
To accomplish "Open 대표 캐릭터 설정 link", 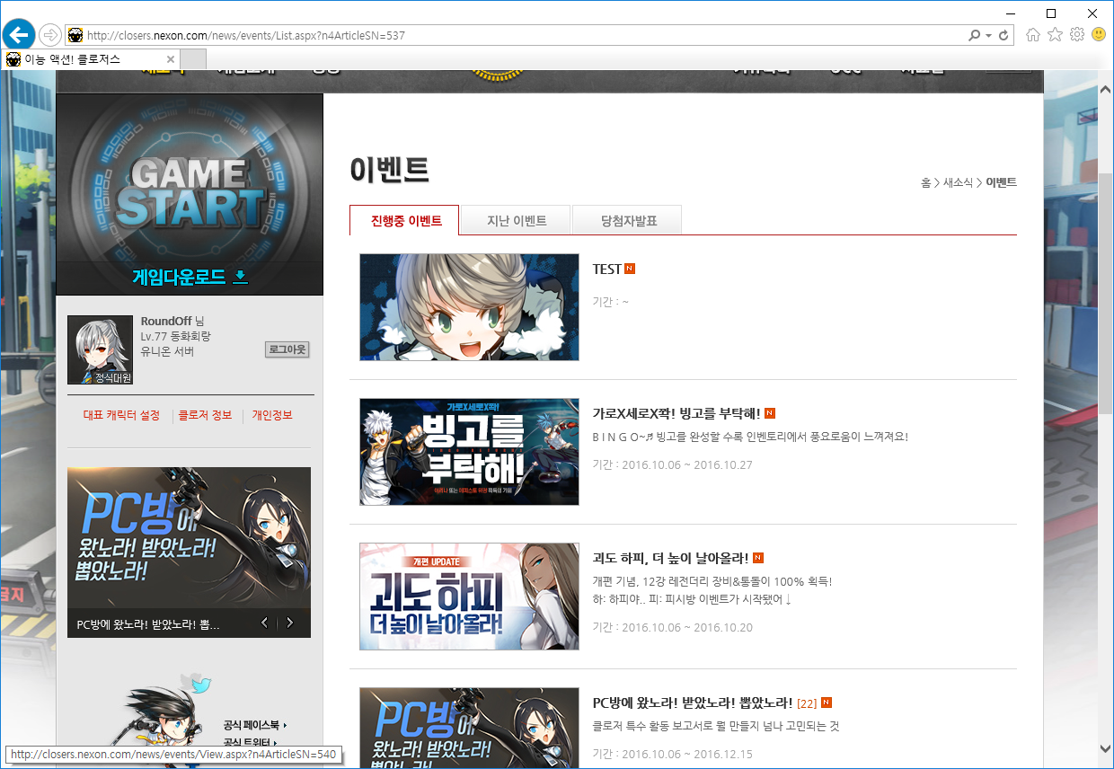I will (121, 415).
